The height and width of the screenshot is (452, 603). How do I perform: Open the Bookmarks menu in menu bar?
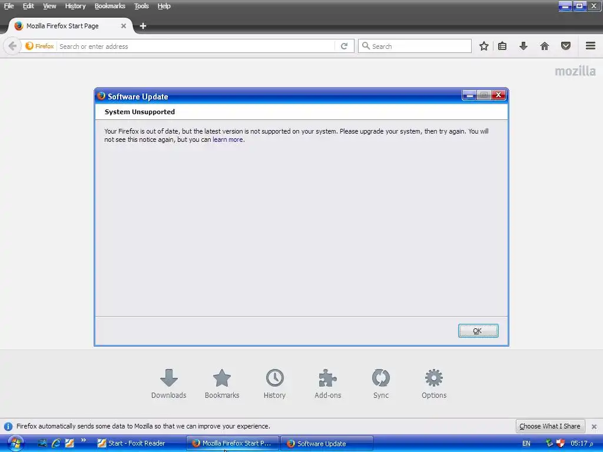pos(110,6)
